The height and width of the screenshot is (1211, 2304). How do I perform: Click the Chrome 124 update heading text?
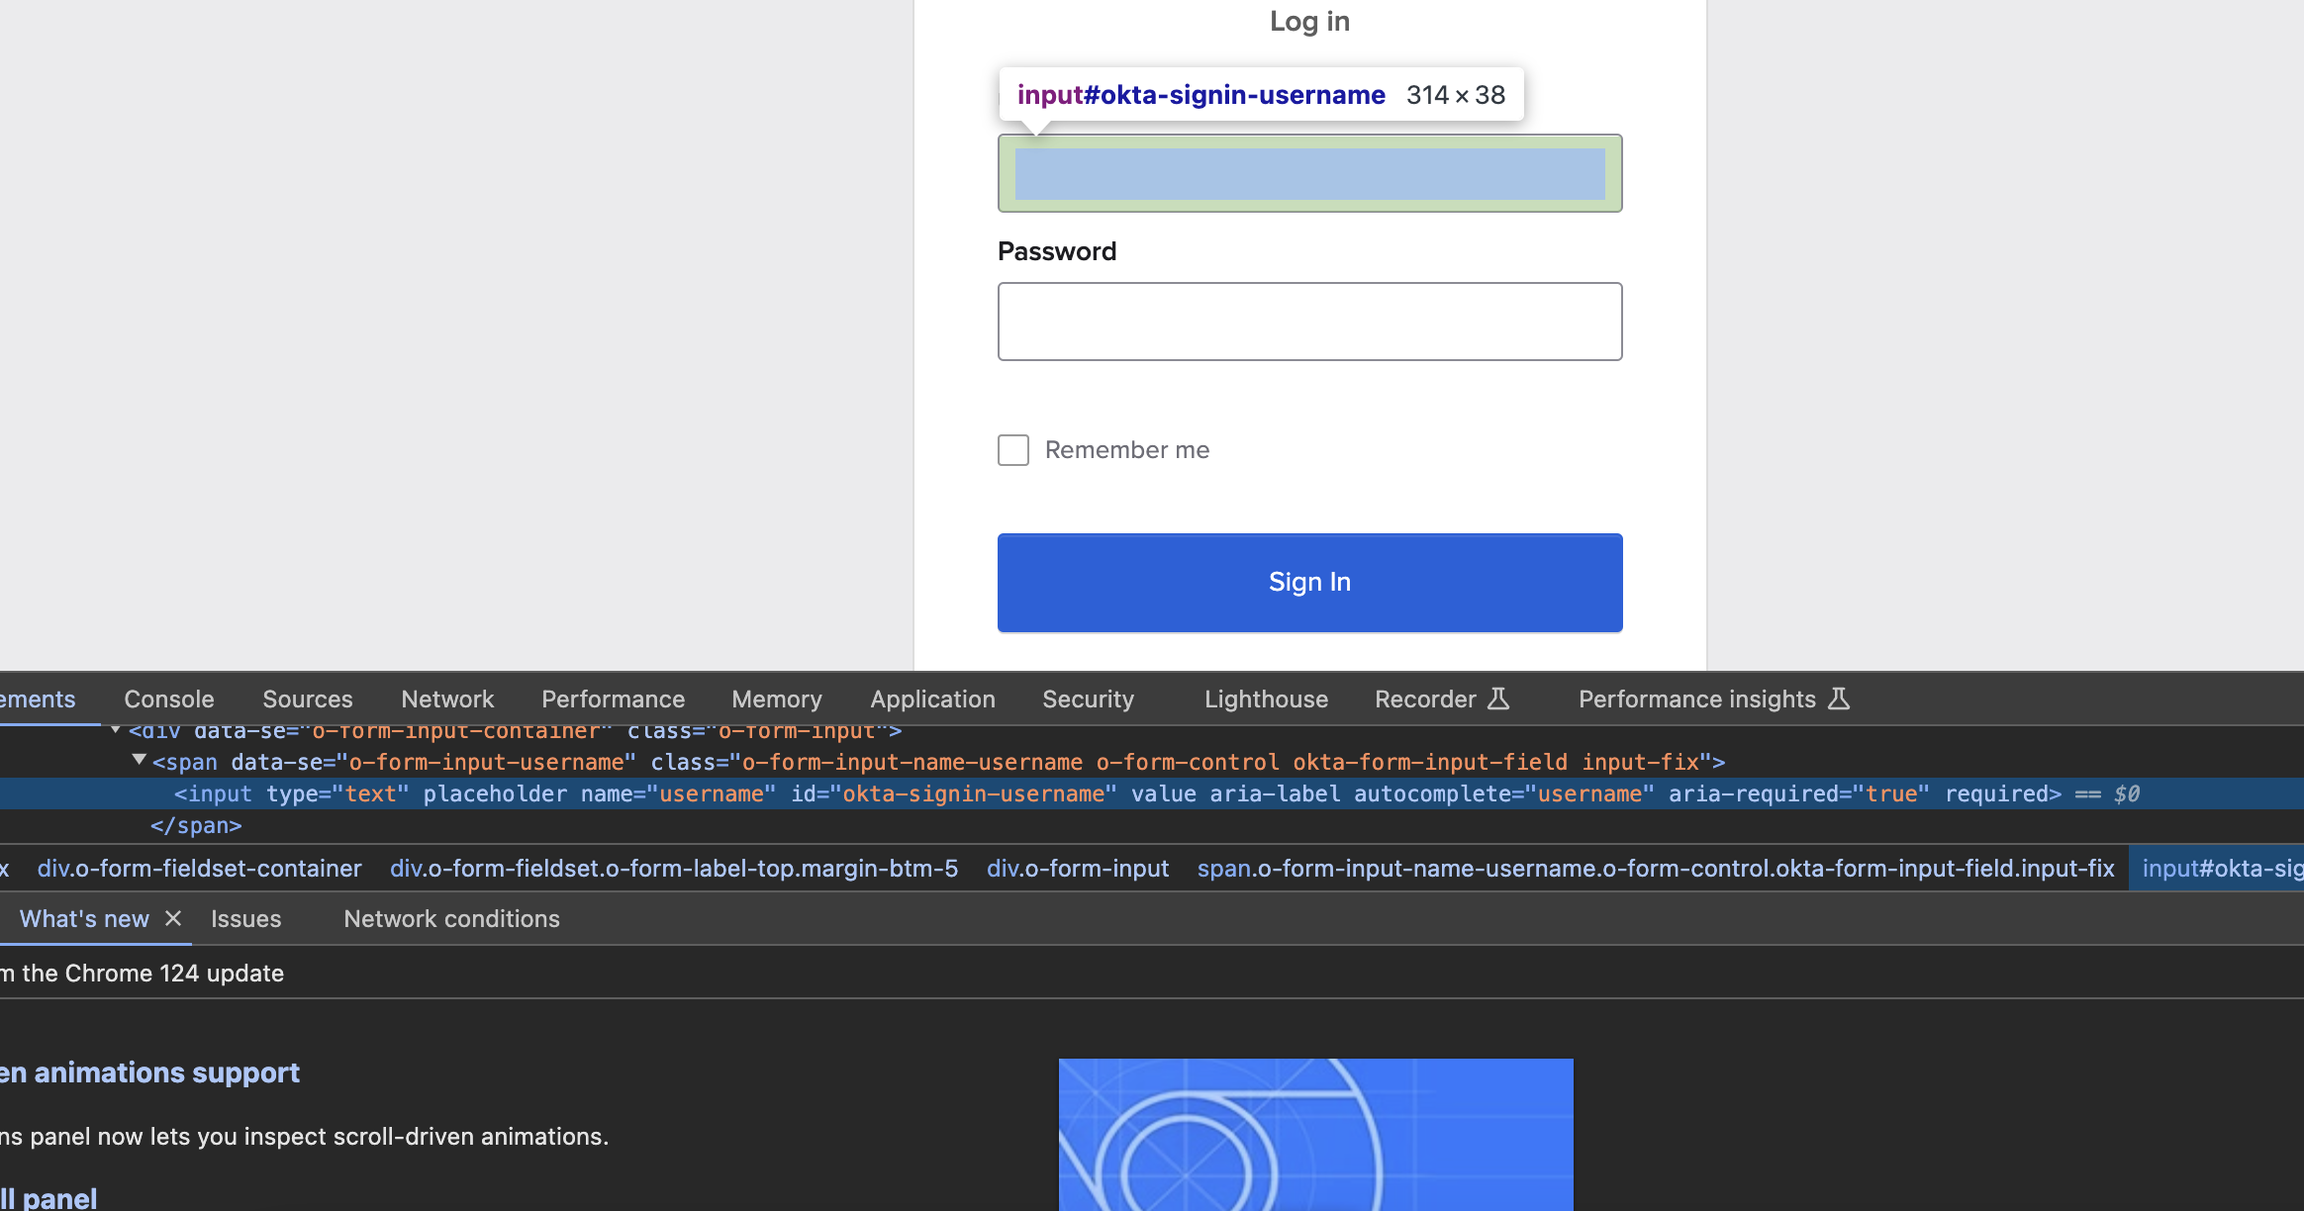tap(143, 974)
